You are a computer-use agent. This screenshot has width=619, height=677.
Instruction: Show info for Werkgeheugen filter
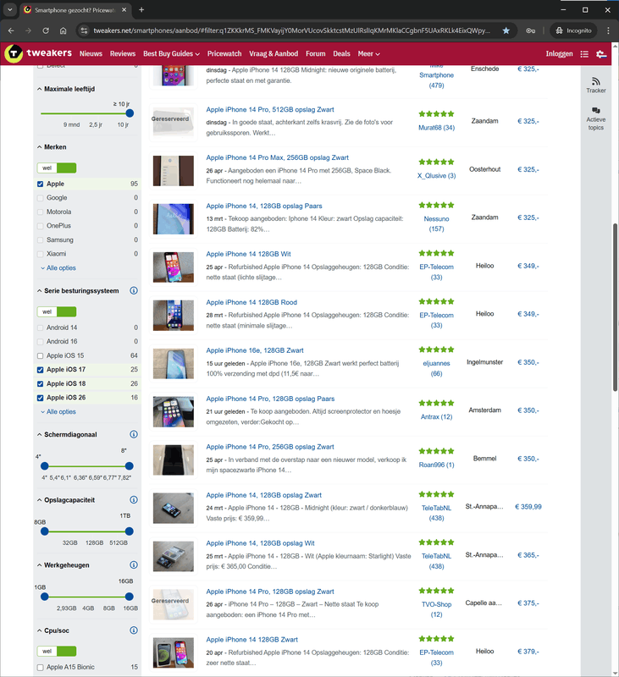point(134,564)
